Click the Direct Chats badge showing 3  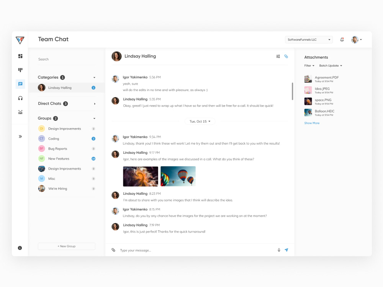(x=65, y=103)
